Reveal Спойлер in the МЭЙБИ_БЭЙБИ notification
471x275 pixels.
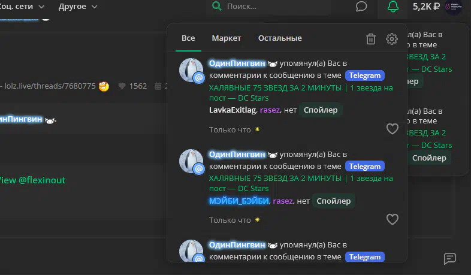333,201
